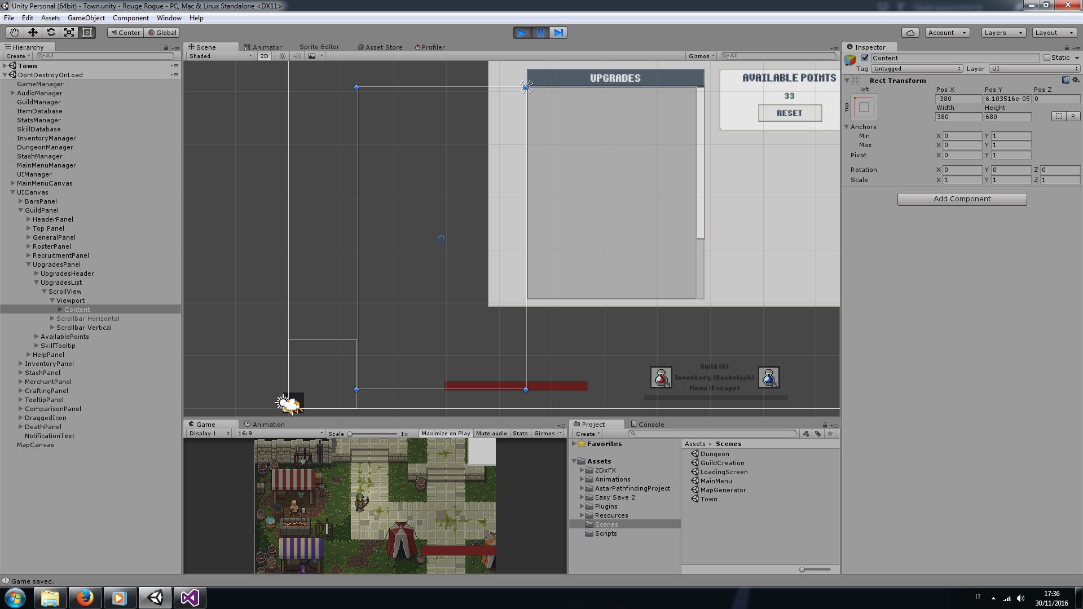Open the Layers dropdown
Screen dimensions: 1083x609
point(1002,33)
